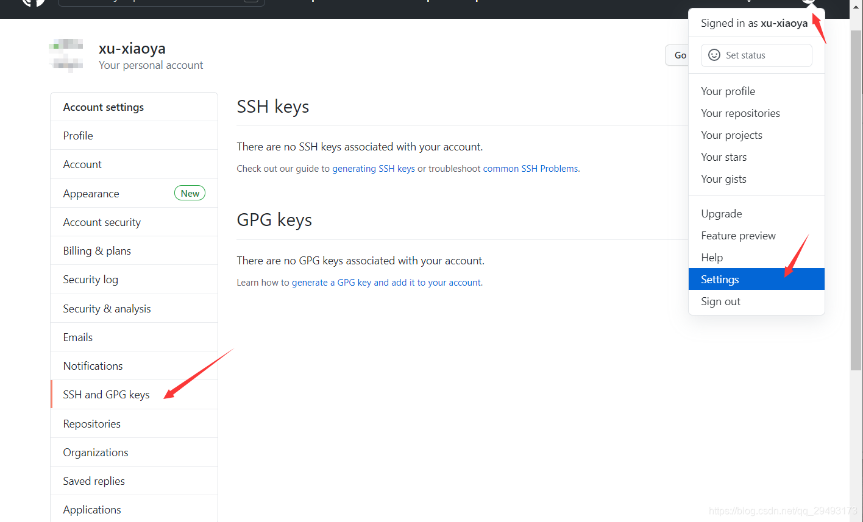Go to Emails settings

coord(134,337)
